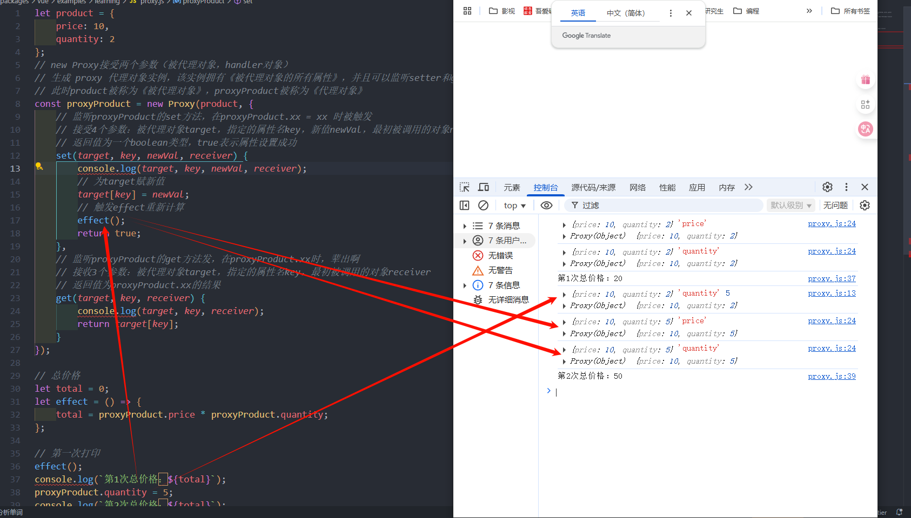Open DevTools three-dot customize menu

[846, 187]
